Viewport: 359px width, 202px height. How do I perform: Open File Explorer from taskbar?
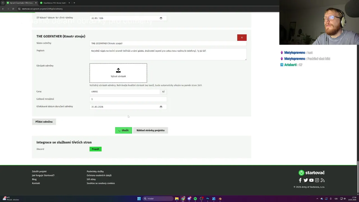177,199
